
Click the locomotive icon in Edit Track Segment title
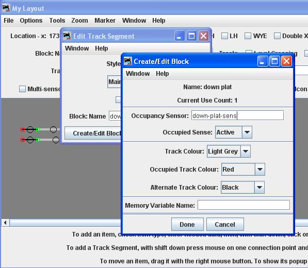[x=67, y=36]
